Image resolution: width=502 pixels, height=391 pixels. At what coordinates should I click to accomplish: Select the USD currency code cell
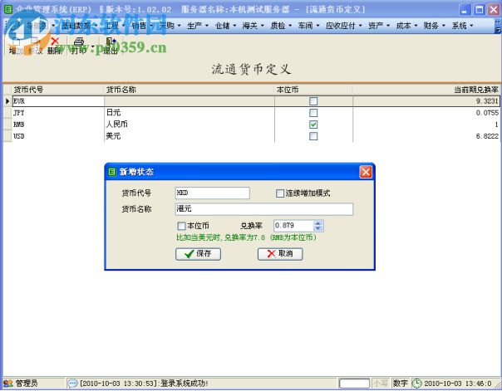click(58, 136)
